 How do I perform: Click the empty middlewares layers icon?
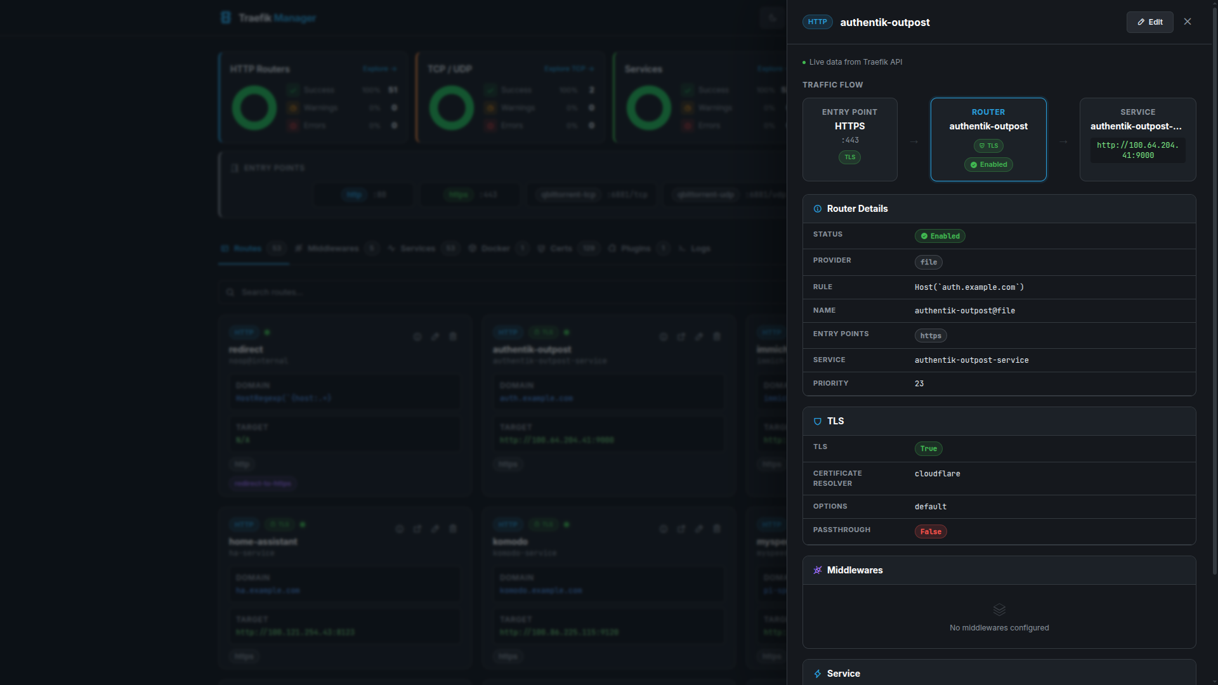pos(999,610)
